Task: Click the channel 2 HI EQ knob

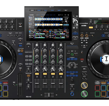Action: [x=53, y=51]
